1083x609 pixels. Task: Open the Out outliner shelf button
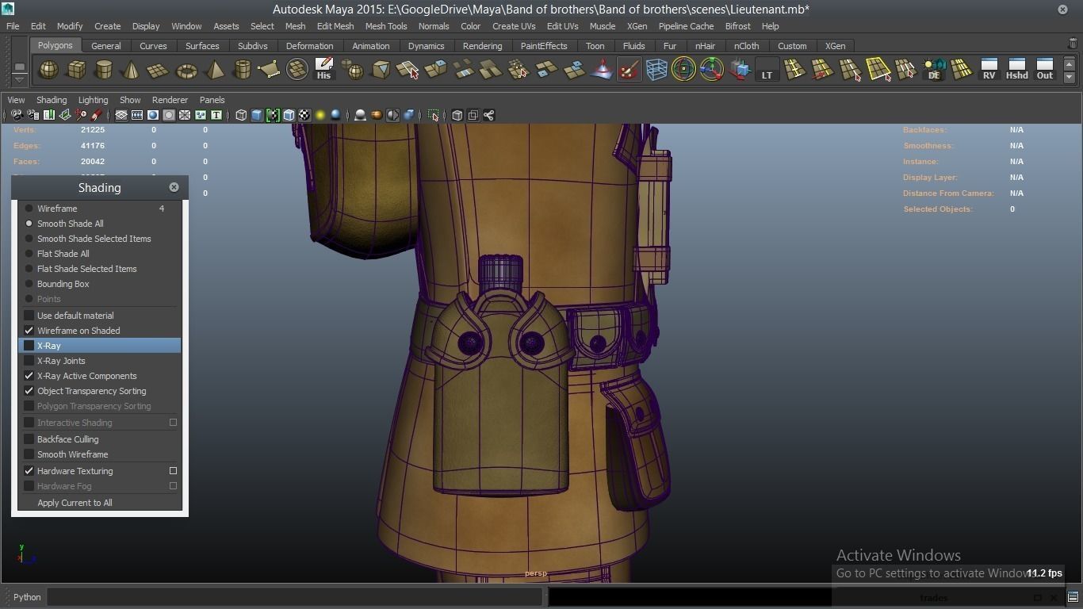coord(1045,70)
